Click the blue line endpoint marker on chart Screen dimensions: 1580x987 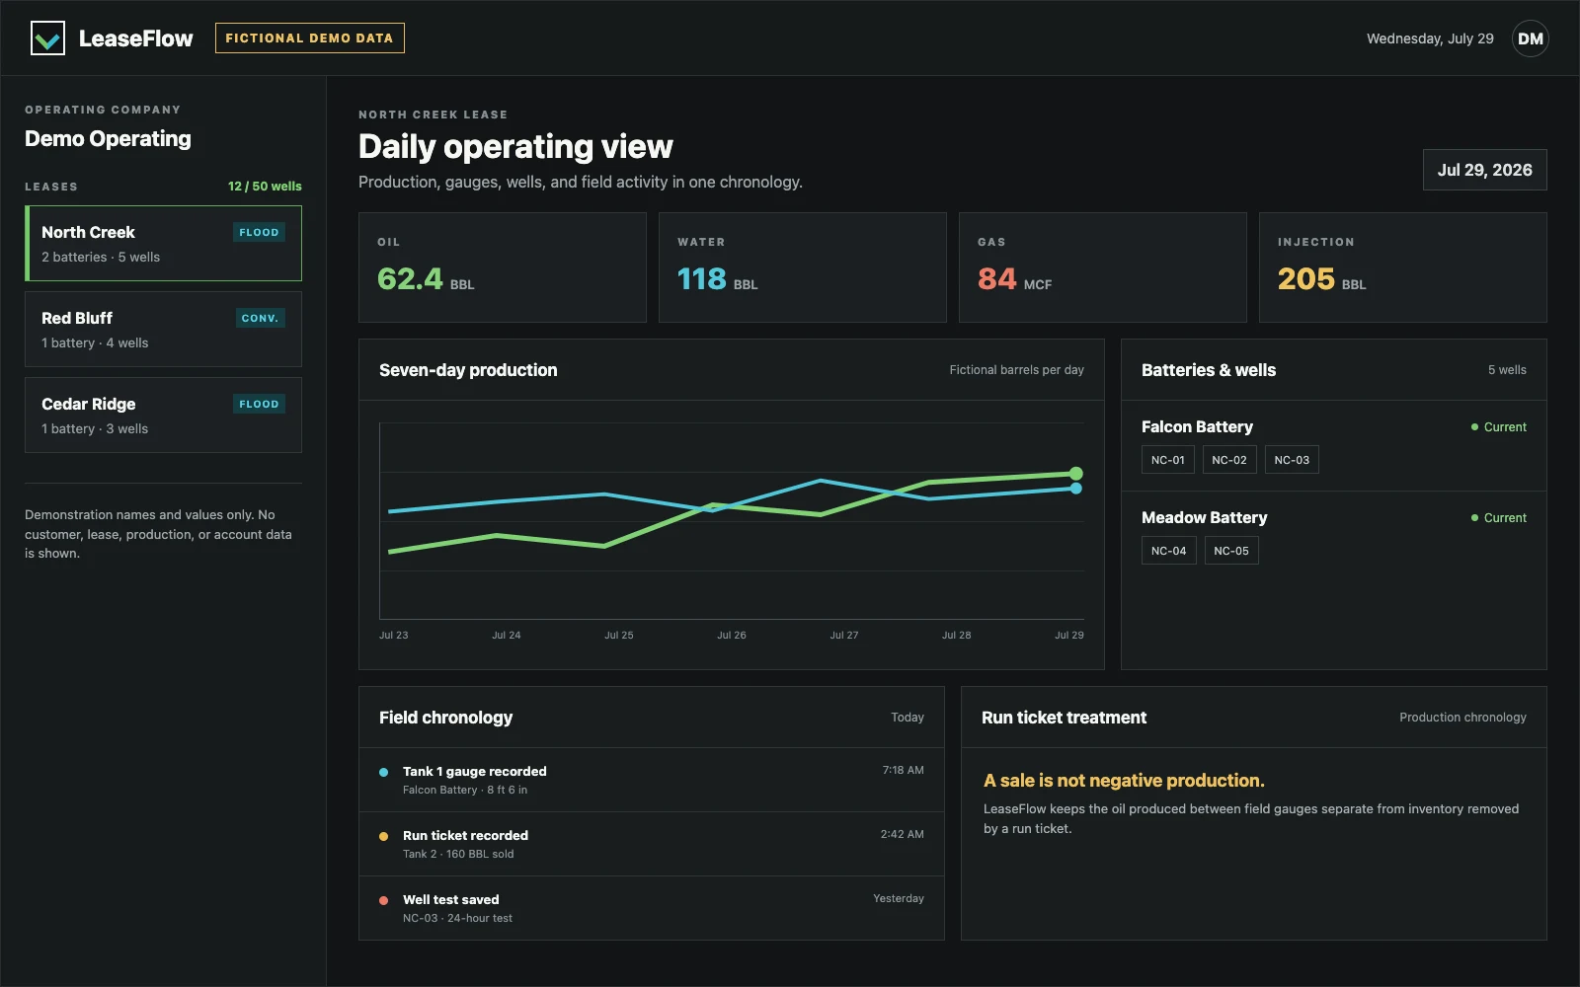pyautogui.click(x=1076, y=489)
